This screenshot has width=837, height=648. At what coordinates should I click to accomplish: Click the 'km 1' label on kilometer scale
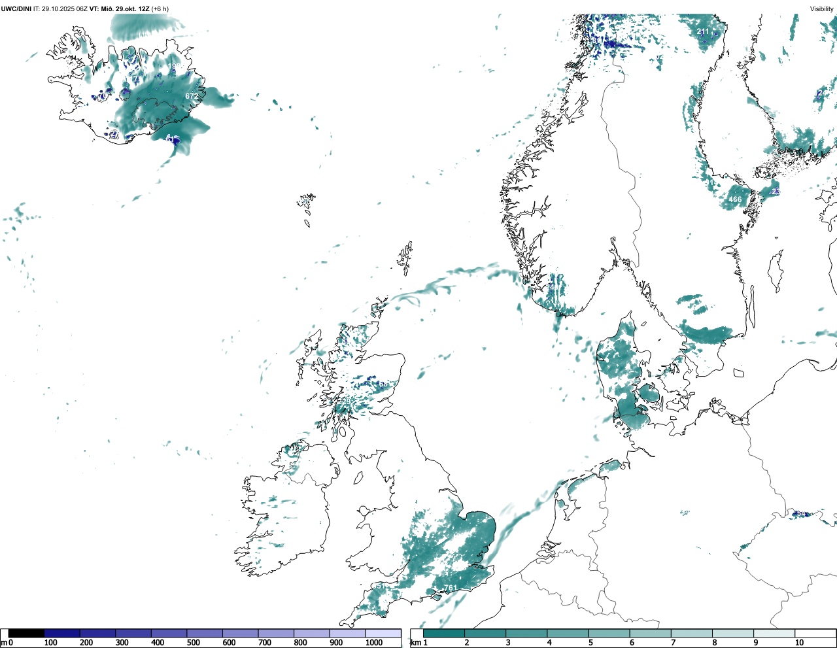419,643
